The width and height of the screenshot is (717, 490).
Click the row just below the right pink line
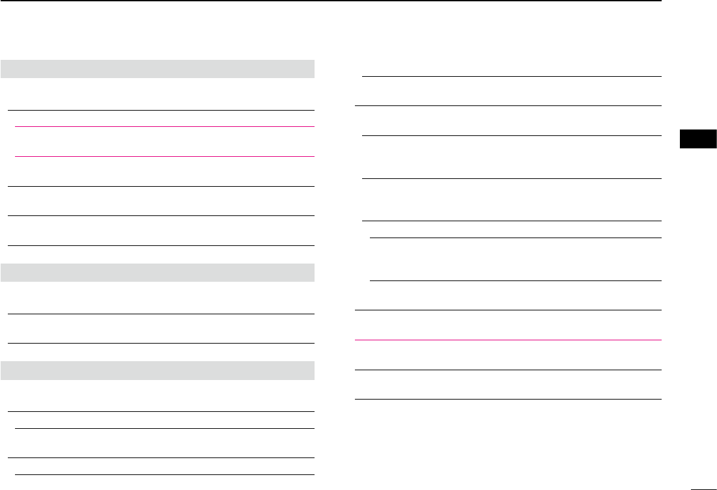[x=508, y=355]
